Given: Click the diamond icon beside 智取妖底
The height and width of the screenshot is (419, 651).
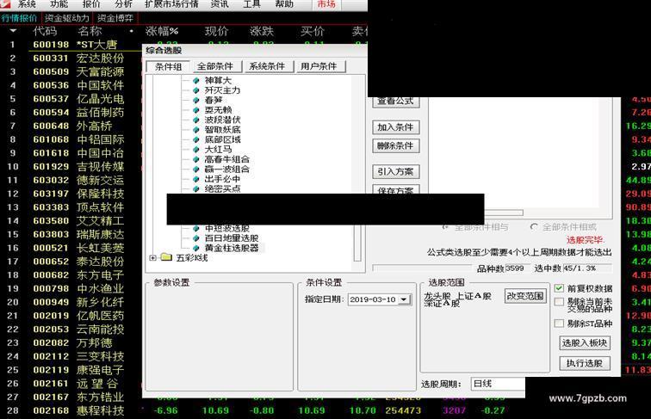Looking at the screenshot, I should pos(196,129).
